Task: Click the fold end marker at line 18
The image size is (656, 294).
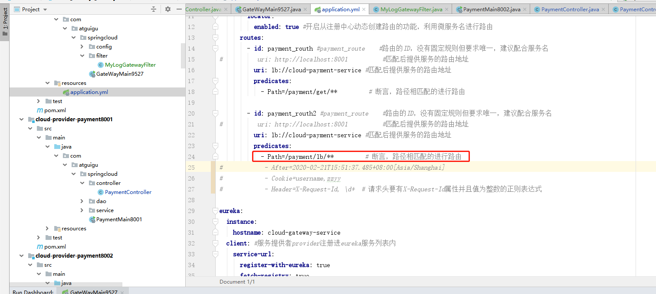Action: click(215, 92)
